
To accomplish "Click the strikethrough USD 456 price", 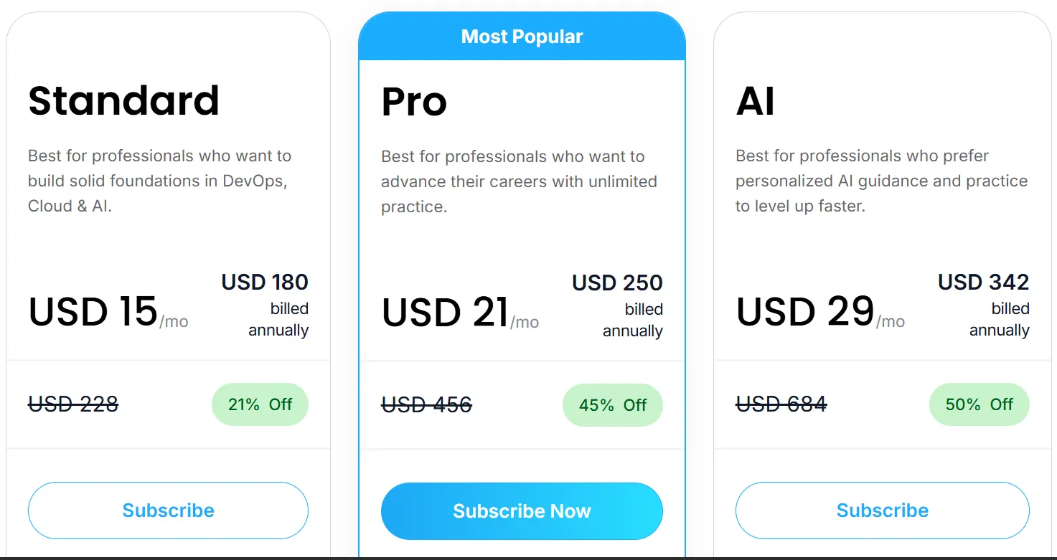I will click(426, 405).
